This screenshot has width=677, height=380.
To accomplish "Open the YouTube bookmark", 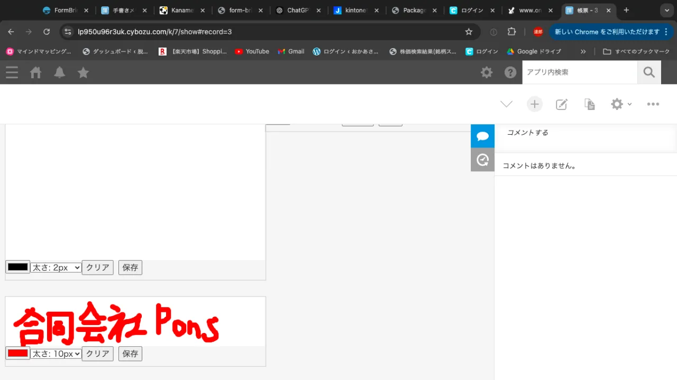I will click(x=252, y=51).
